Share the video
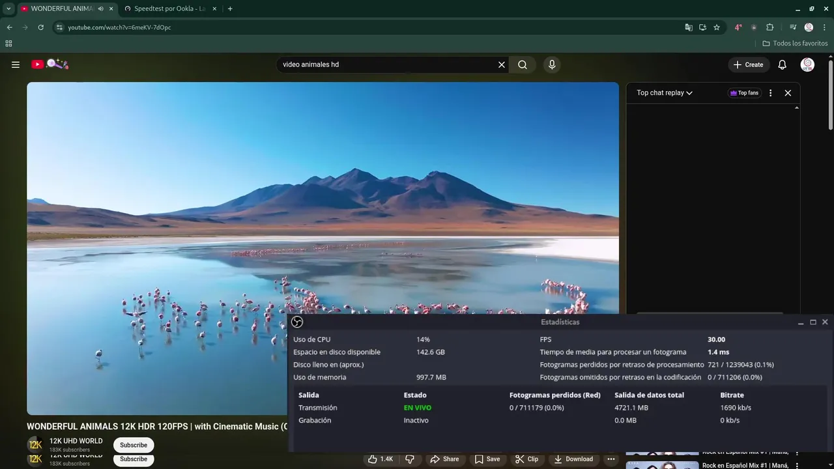834x469 pixels. coord(444,459)
